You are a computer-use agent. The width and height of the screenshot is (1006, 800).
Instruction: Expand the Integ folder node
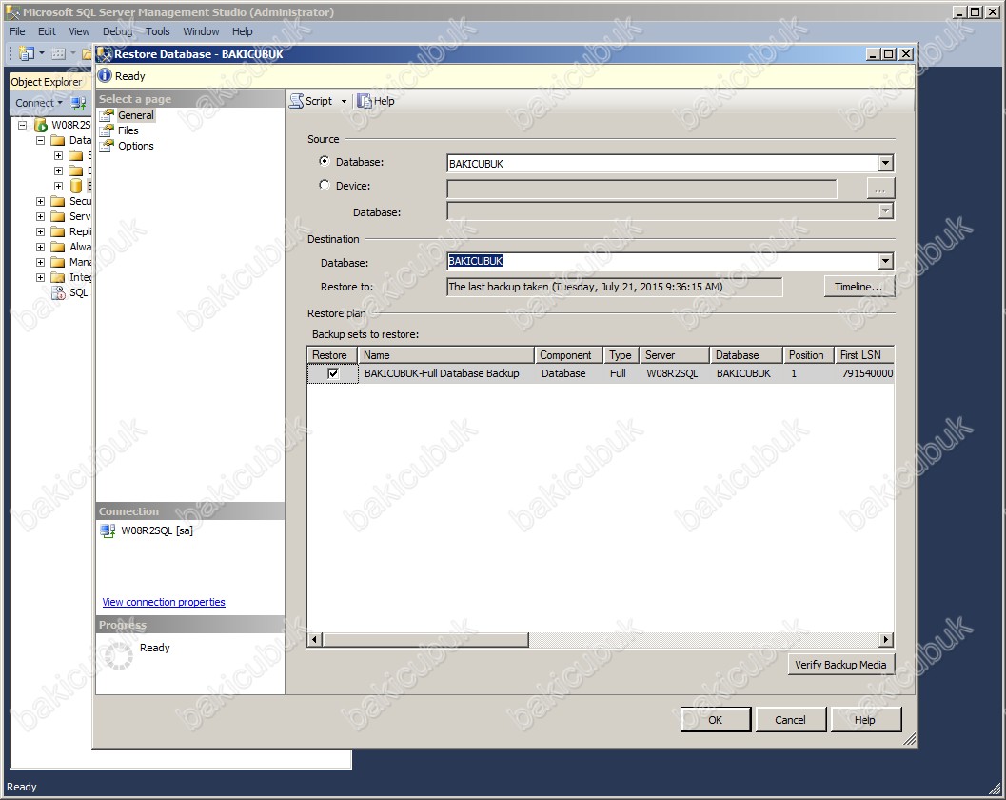40,277
